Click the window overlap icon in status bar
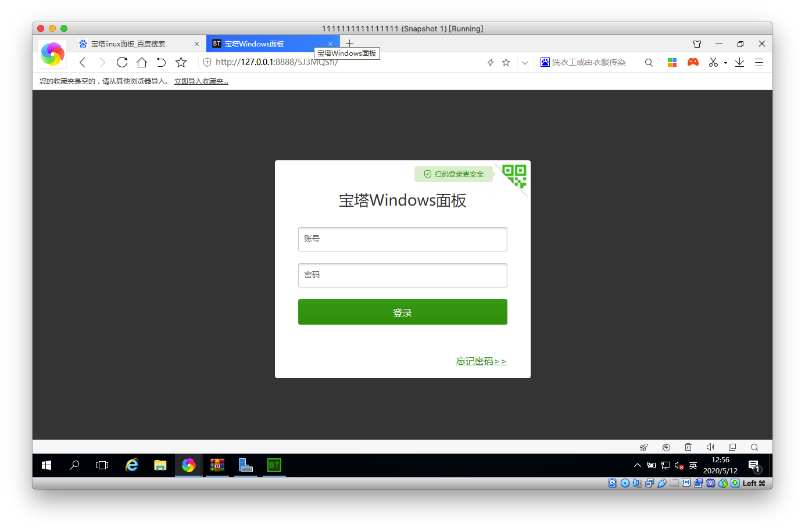Viewport: 805px width, 532px height. (x=732, y=447)
